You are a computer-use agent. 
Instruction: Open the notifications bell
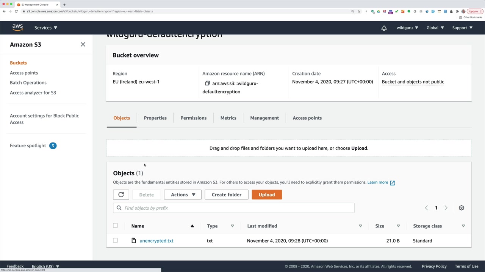tap(384, 28)
